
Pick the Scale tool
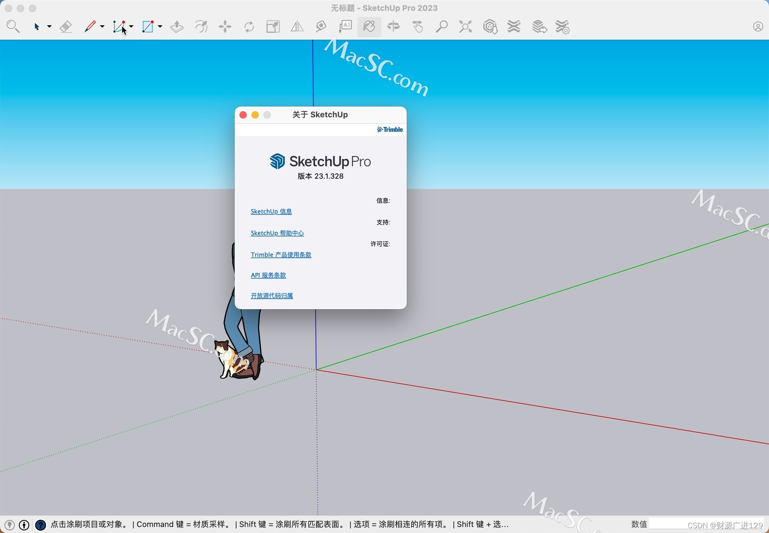click(x=273, y=27)
